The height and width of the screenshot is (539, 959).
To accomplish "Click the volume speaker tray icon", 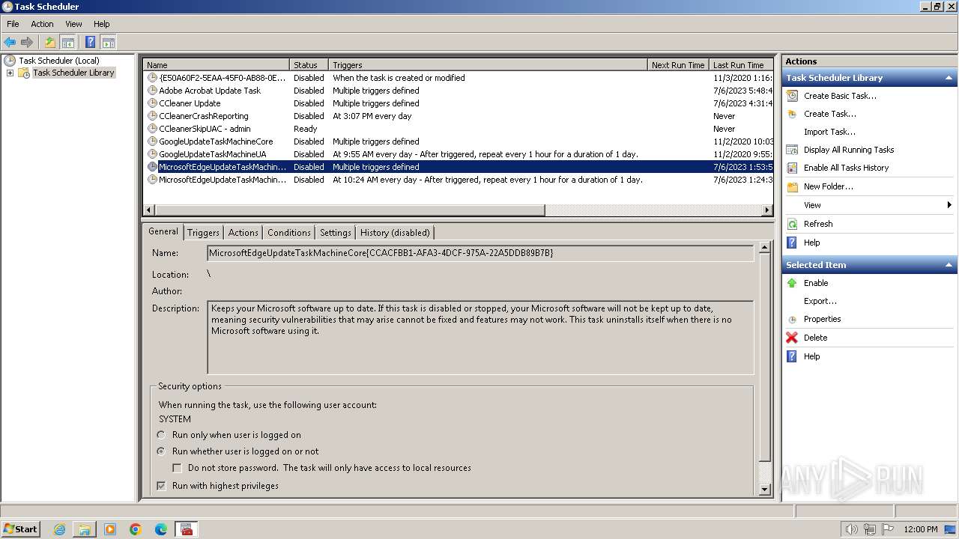I will (x=851, y=529).
